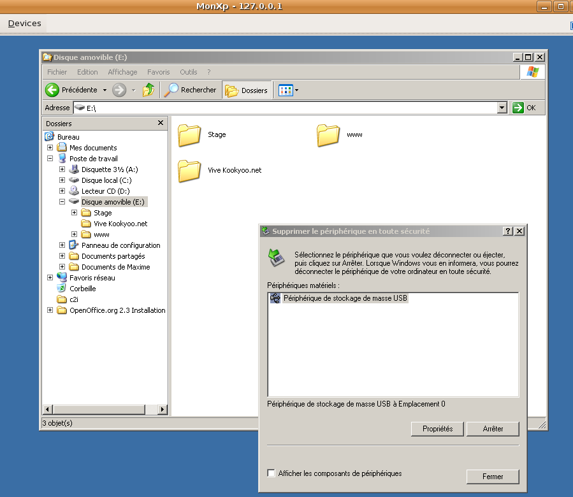Select Poste de travail computer icon
573x497 pixels.
[62, 159]
